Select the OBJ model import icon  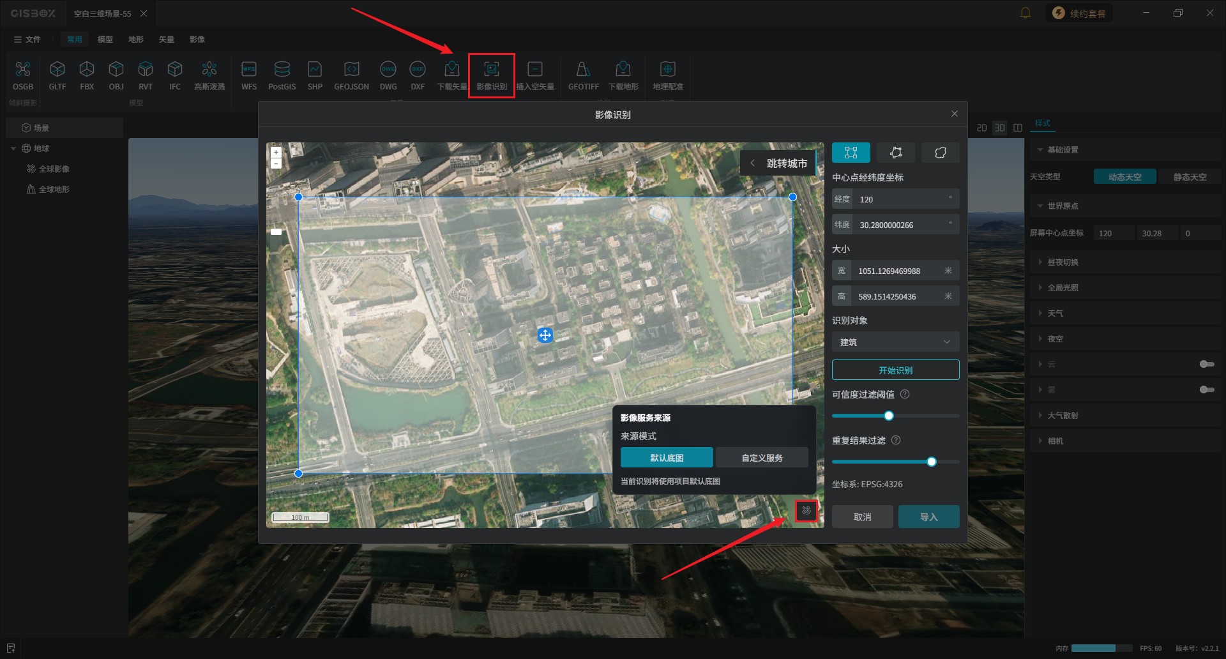116,75
